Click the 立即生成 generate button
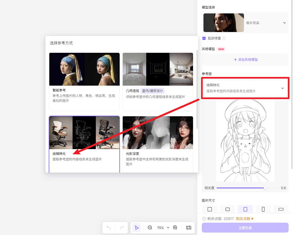 click(245, 228)
